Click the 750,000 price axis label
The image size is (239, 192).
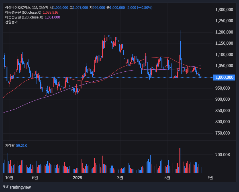coord(222,133)
